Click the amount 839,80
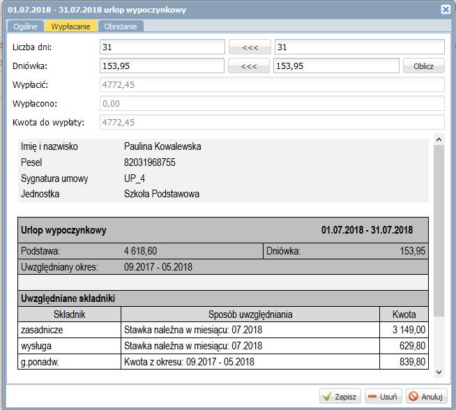456x410 pixels. (x=412, y=362)
